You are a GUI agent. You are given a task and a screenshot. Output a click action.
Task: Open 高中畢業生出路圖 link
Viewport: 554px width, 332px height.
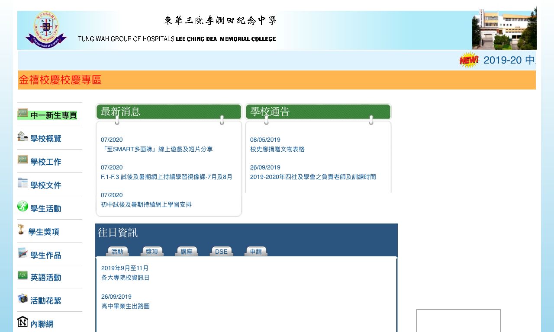point(125,306)
